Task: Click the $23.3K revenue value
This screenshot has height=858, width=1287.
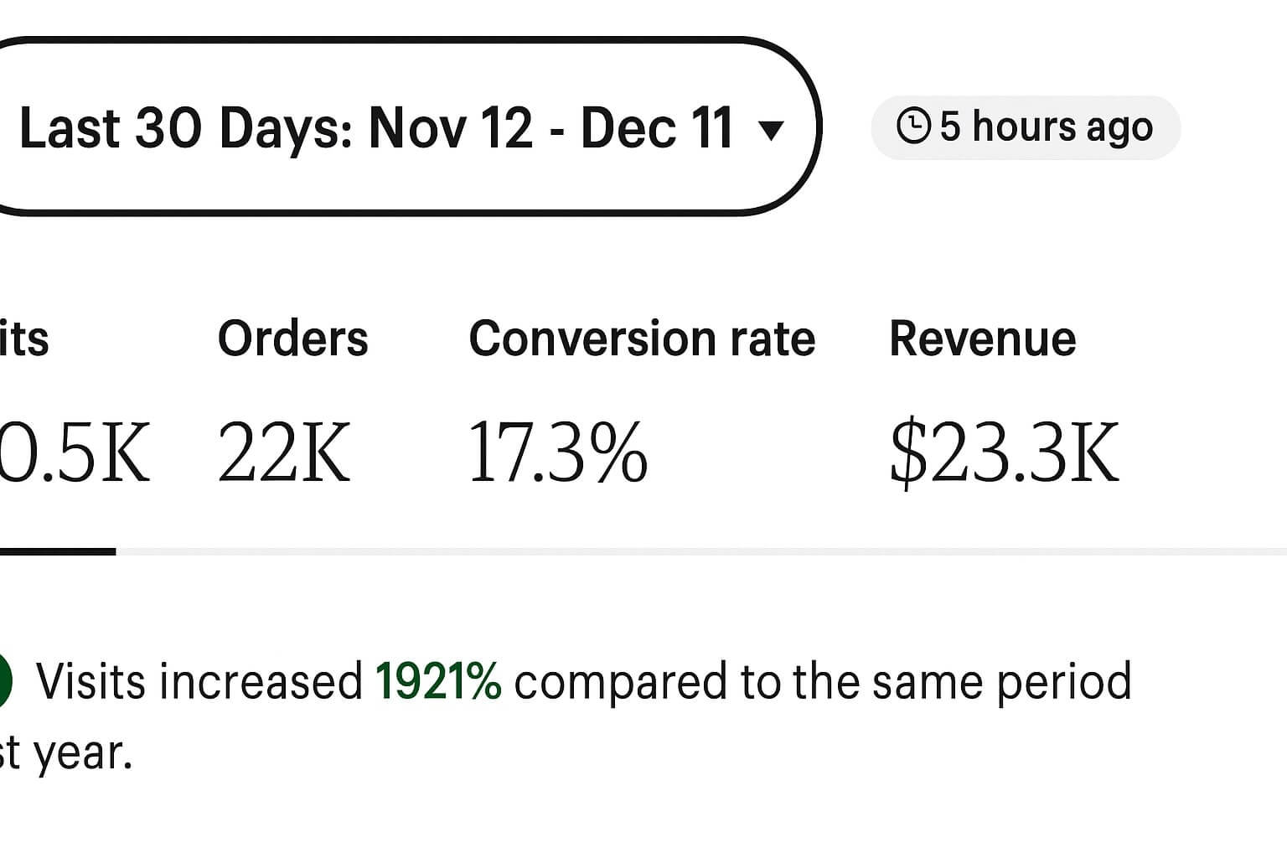Action: tap(1004, 452)
